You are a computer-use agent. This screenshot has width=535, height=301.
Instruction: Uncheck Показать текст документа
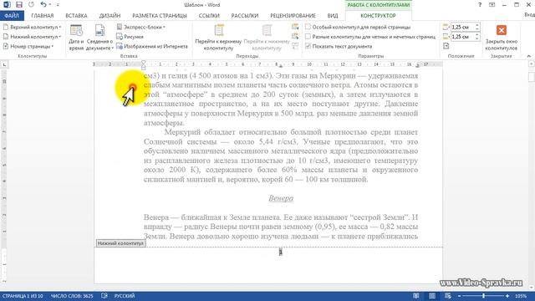[x=339, y=46]
